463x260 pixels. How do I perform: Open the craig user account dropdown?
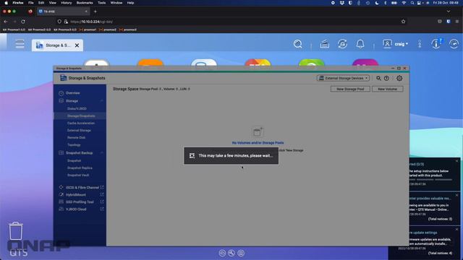coord(402,44)
